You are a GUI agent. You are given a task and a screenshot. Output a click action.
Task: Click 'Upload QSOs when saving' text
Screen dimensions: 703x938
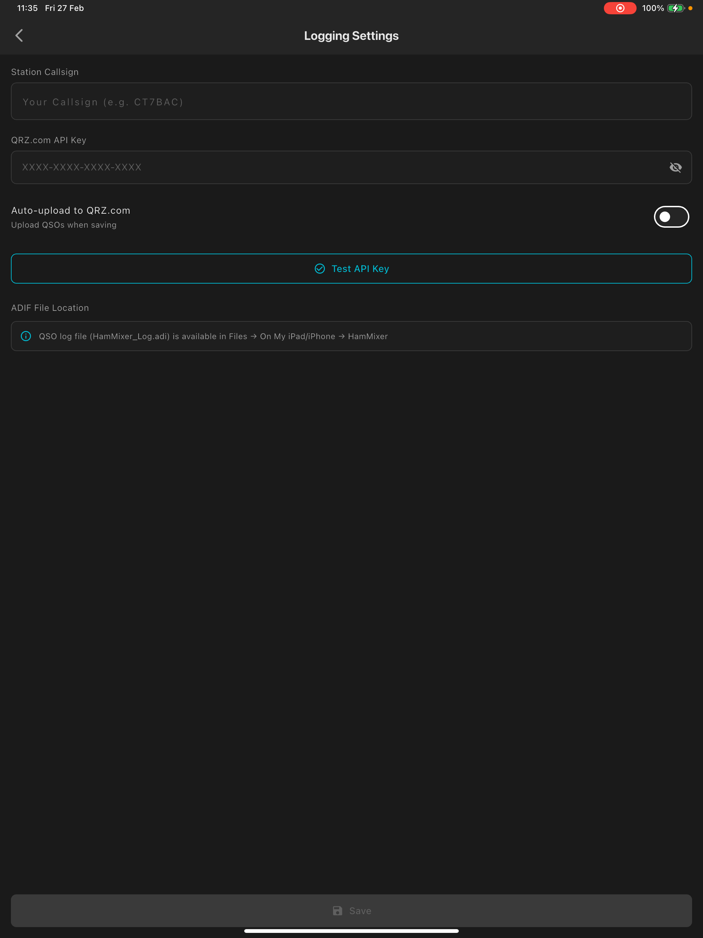coord(64,225)
